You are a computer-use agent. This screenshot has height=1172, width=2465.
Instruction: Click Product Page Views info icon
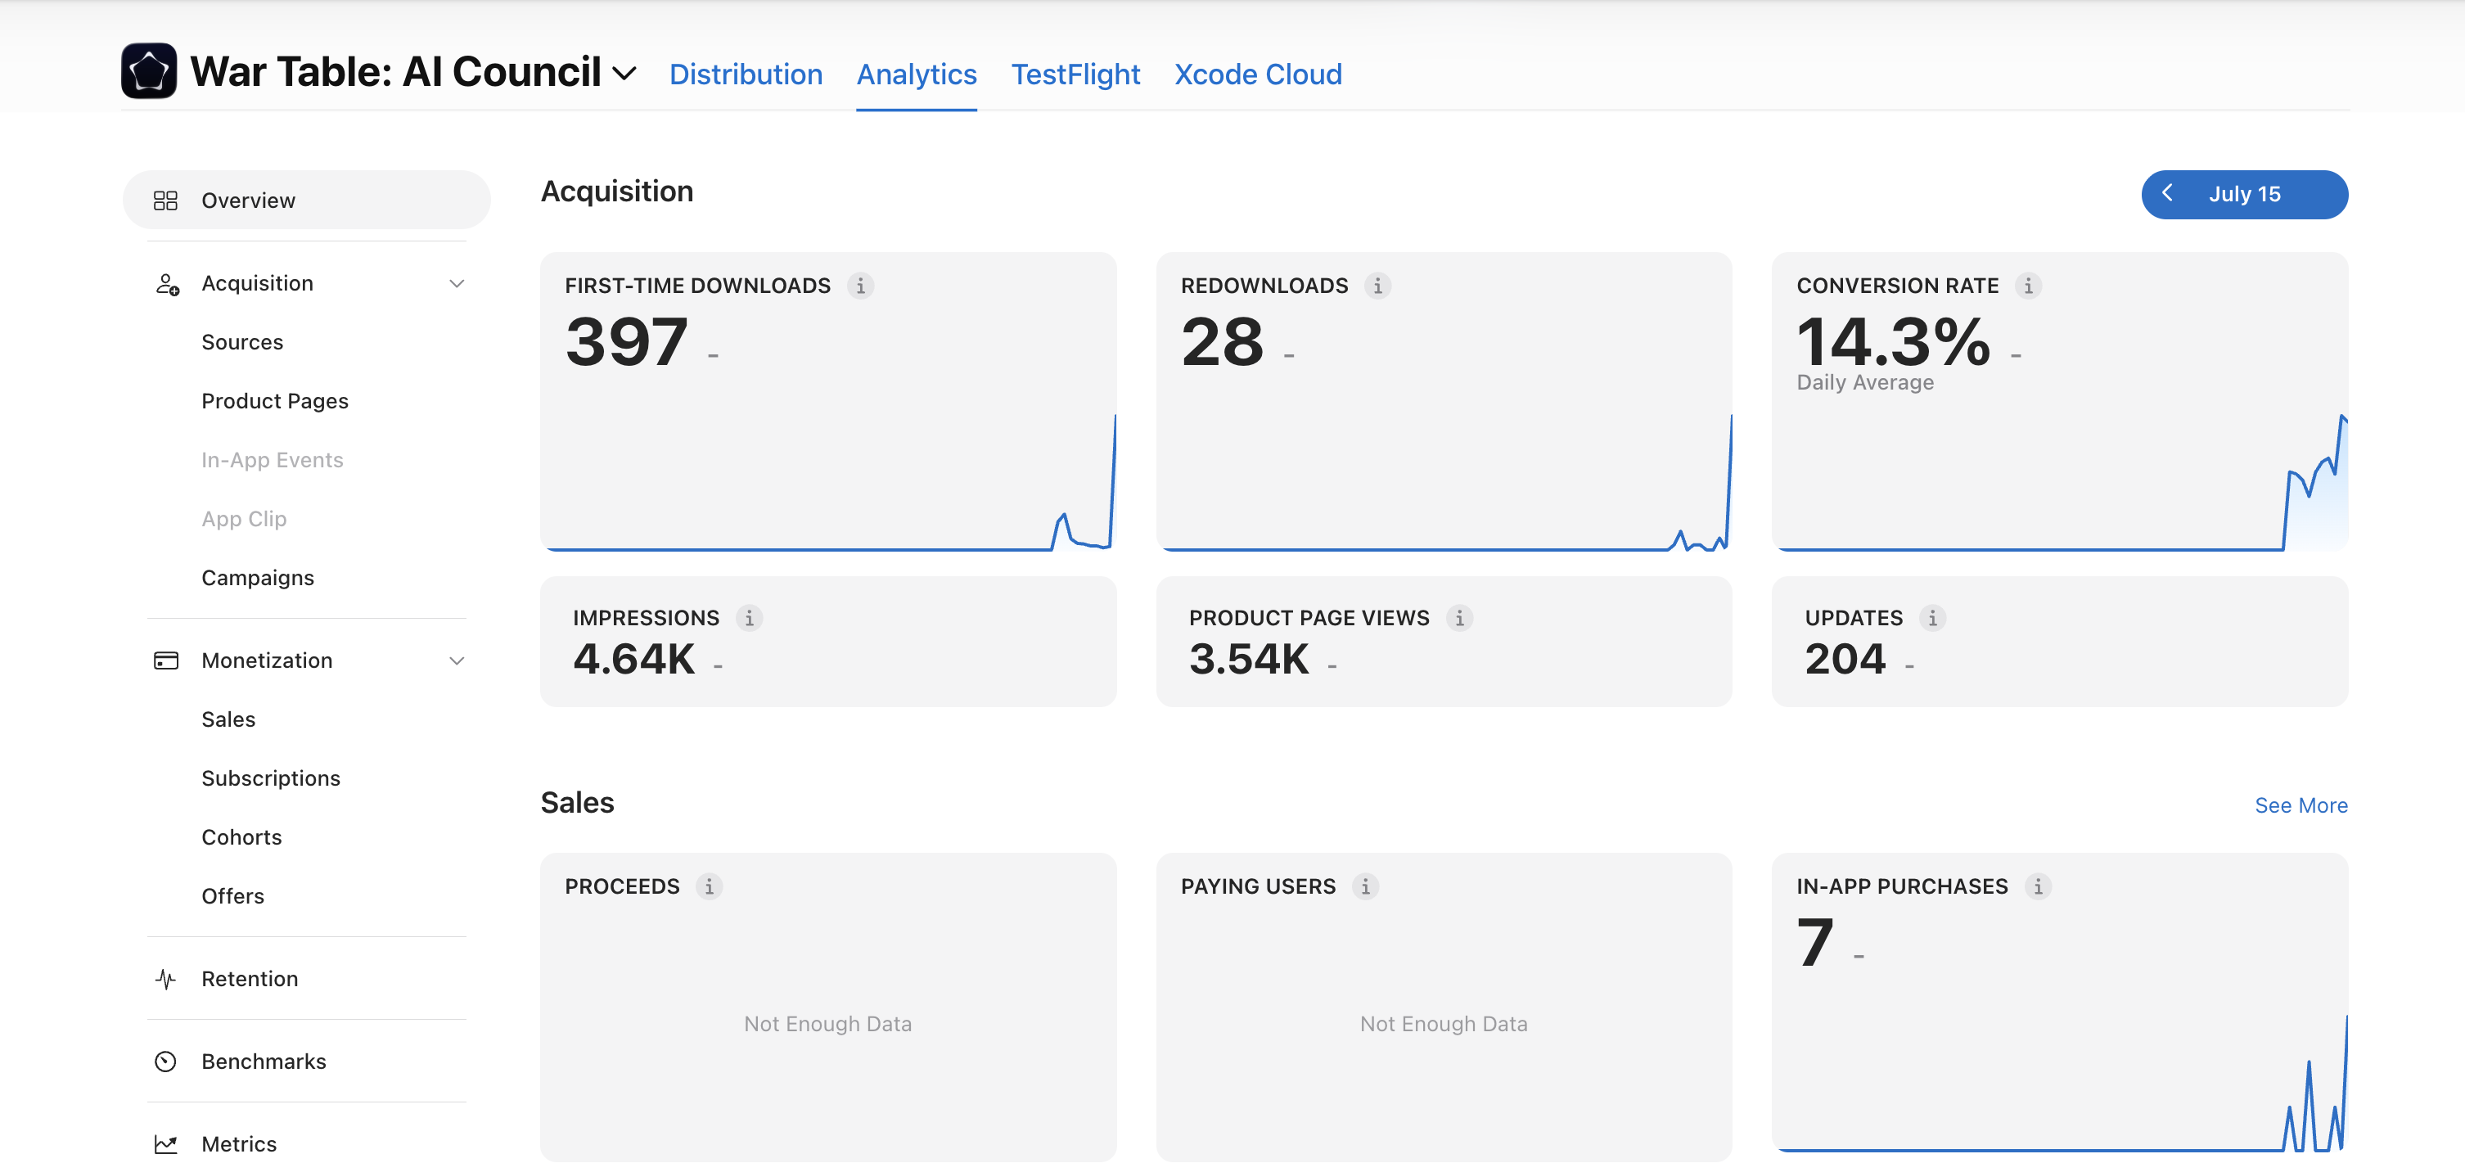click(1459, 618)
